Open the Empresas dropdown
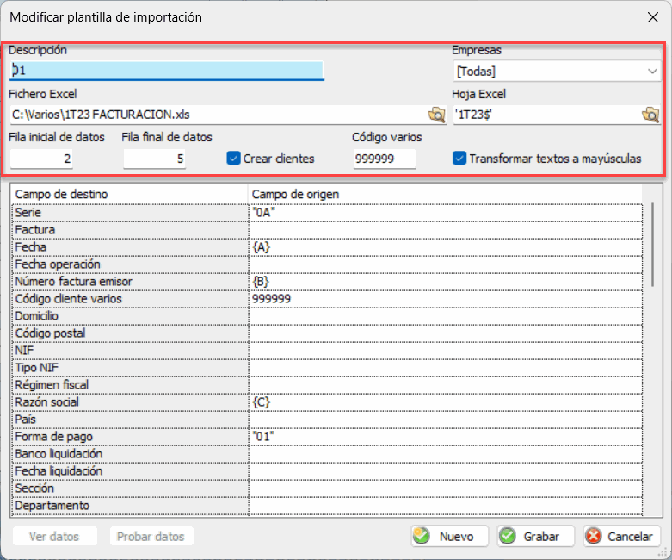Screen dimensions: 672x560 (557, 72)
